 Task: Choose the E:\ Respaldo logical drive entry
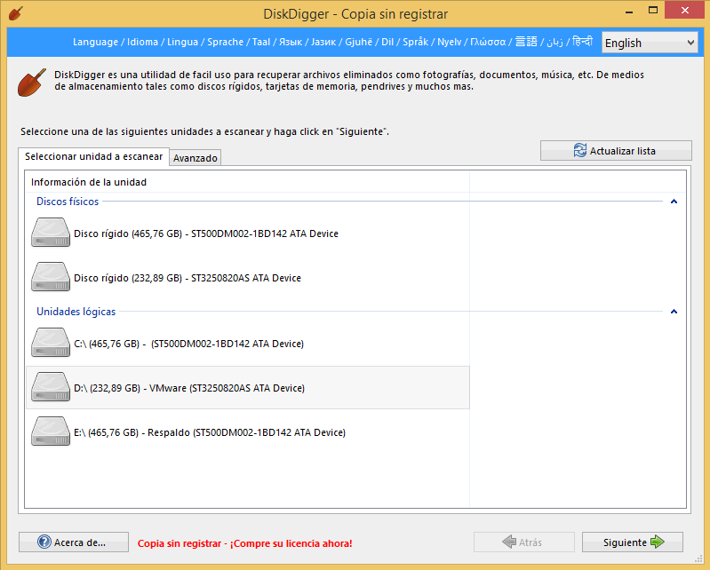pyautogui.click(x=210, y=432)
